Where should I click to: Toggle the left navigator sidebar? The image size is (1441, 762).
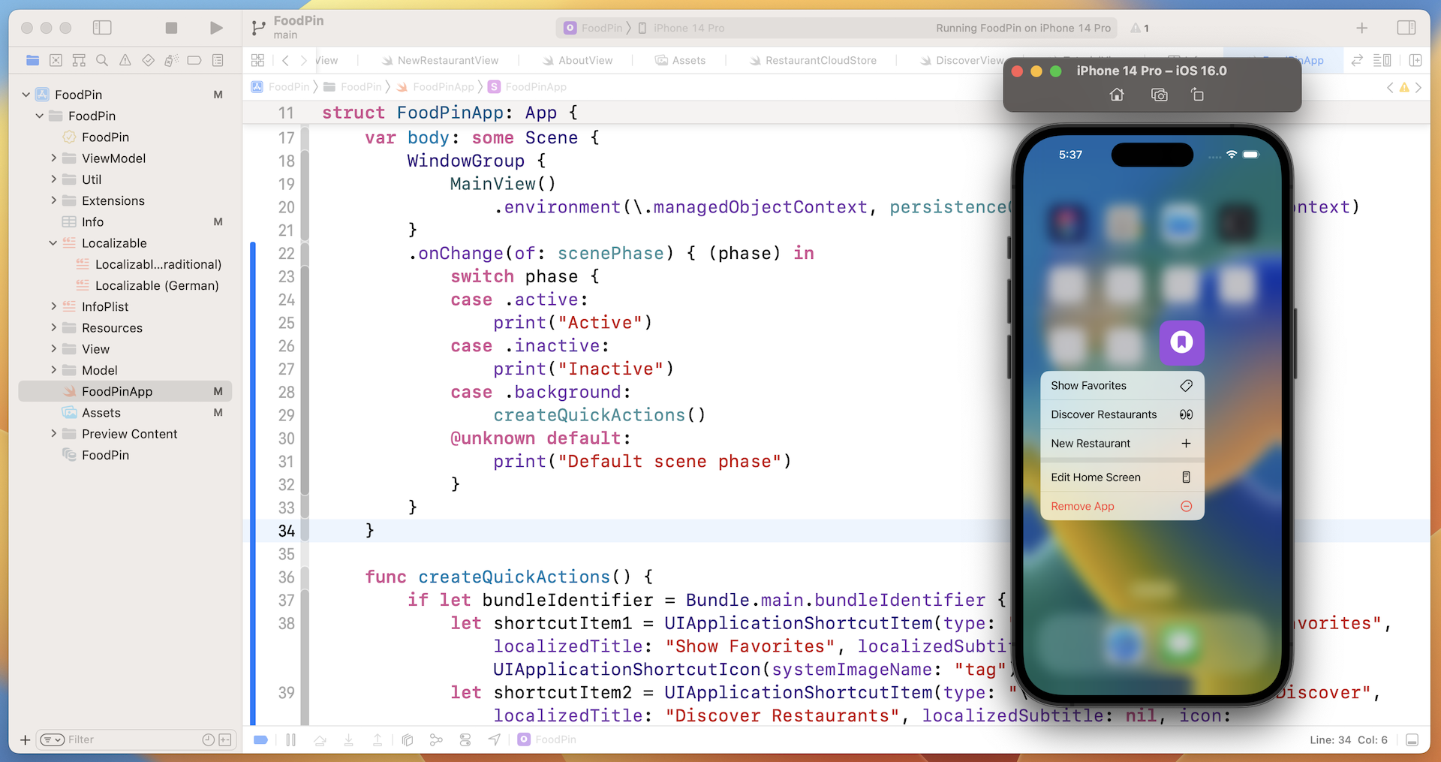tap(102, 28)
